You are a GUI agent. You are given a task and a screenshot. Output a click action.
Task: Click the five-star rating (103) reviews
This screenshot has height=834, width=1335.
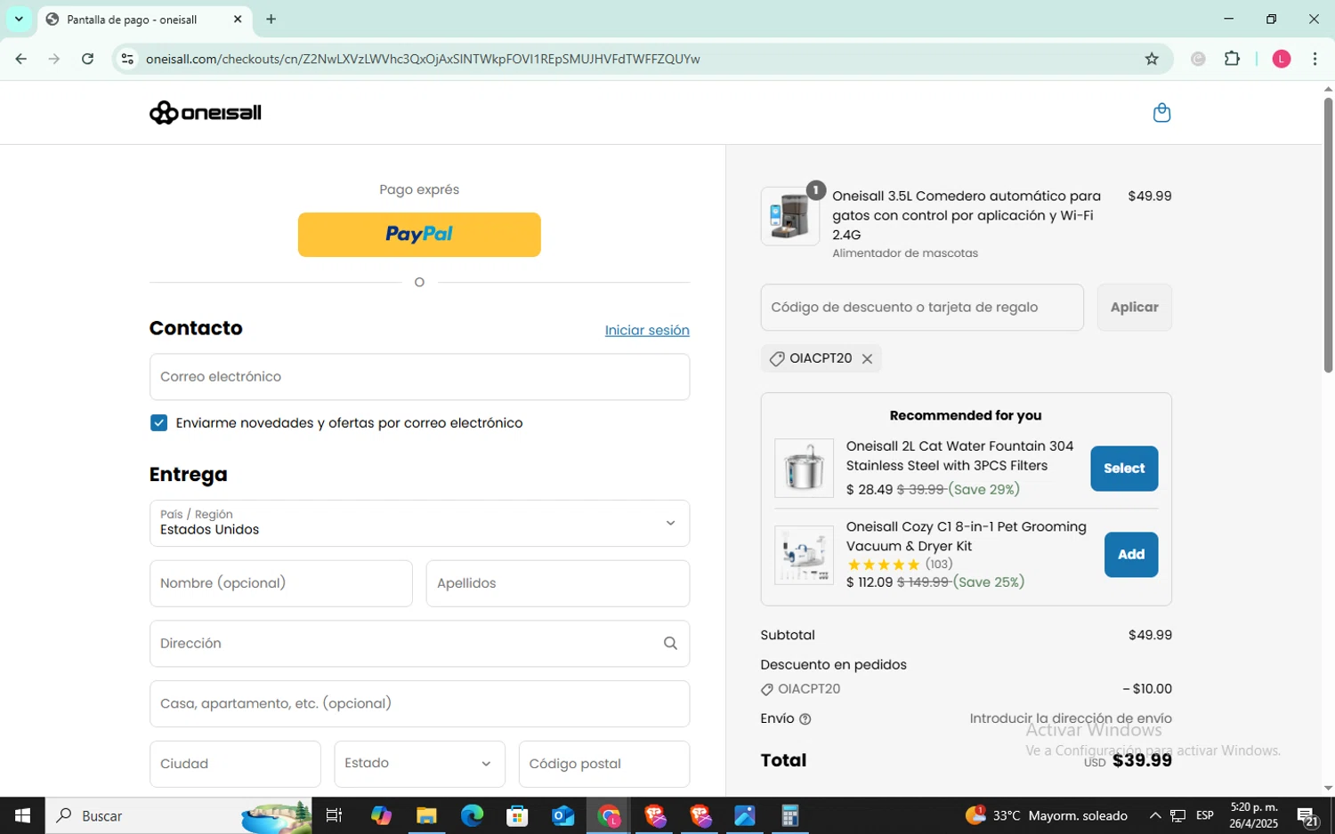[x=900, y=565]
